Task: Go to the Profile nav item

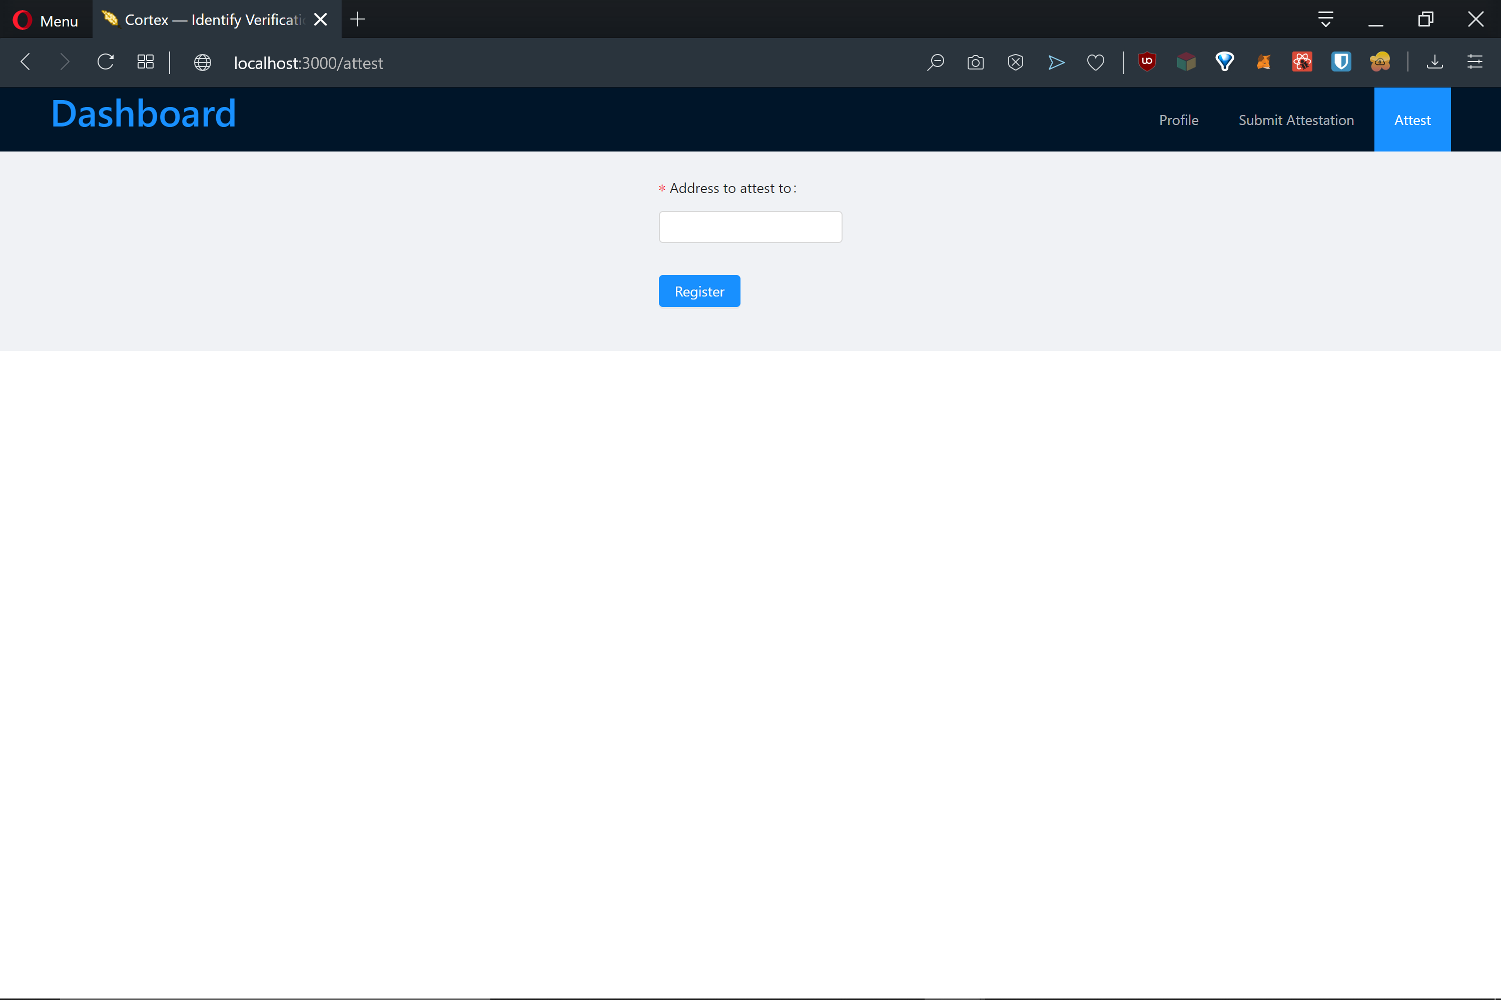Action: point(1178,120)
